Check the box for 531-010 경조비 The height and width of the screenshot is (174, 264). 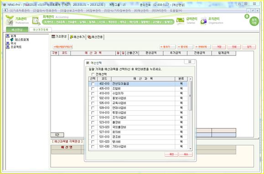(x=93, y=137)
